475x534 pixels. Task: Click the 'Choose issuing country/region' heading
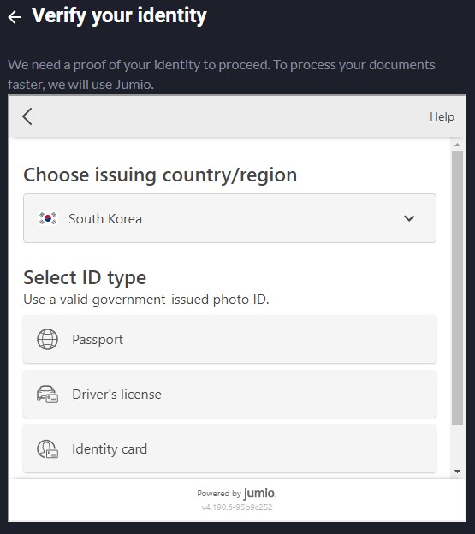pos(160,175)
